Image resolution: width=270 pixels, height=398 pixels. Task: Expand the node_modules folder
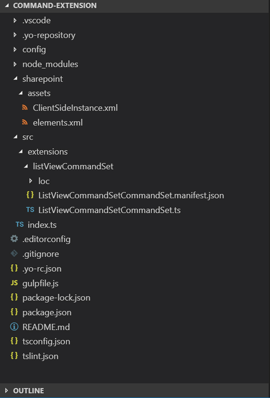14,64
